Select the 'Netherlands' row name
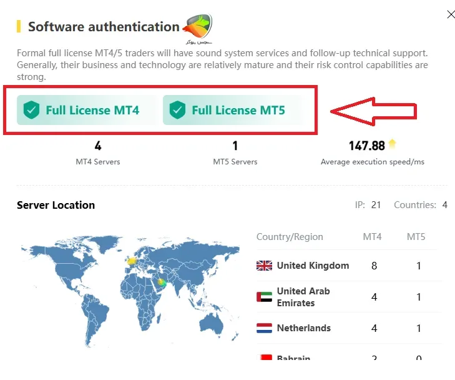Screen dimensions: 455x380 (304, 328)
